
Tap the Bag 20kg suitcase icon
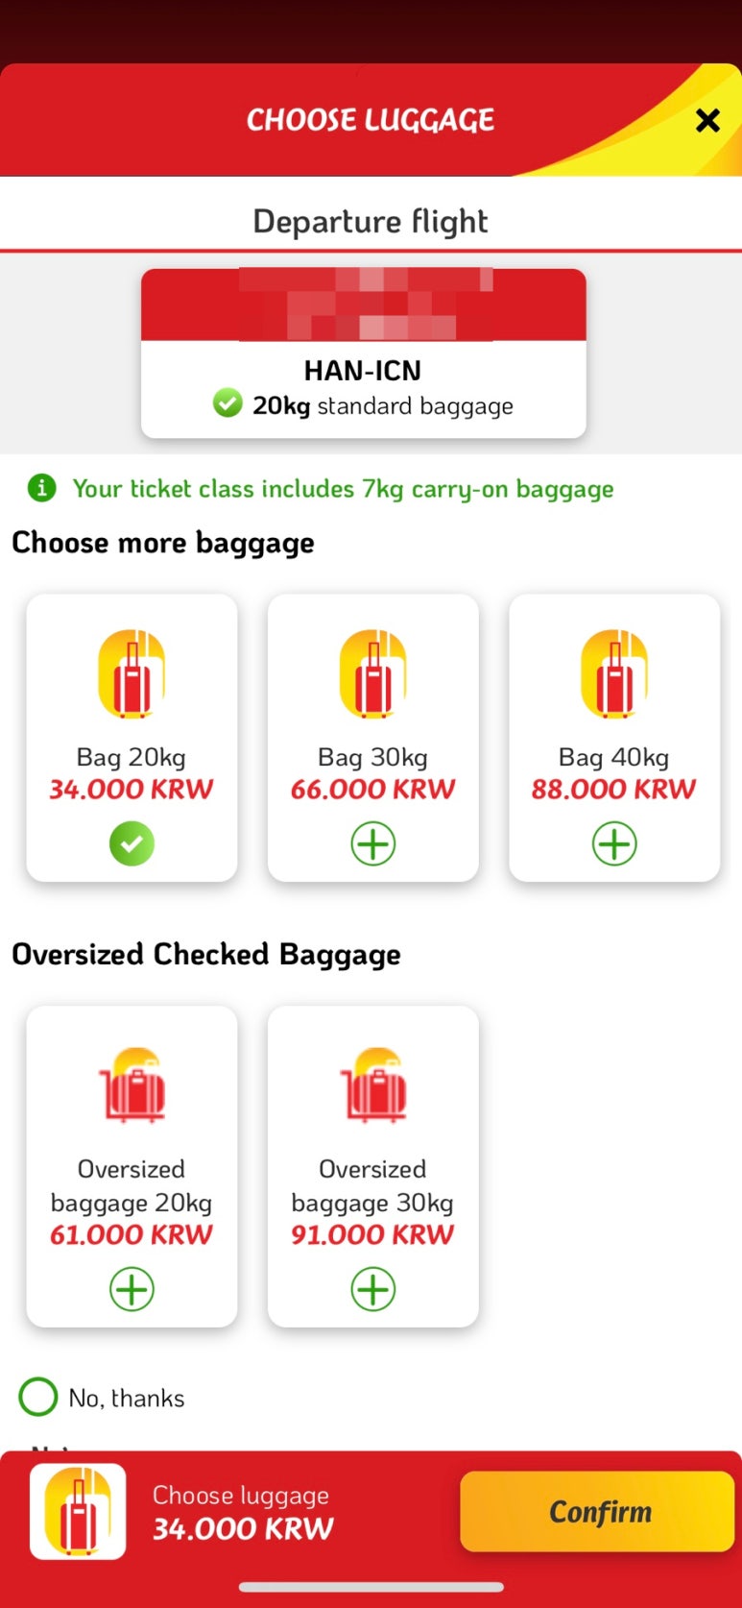pos(132,673)
